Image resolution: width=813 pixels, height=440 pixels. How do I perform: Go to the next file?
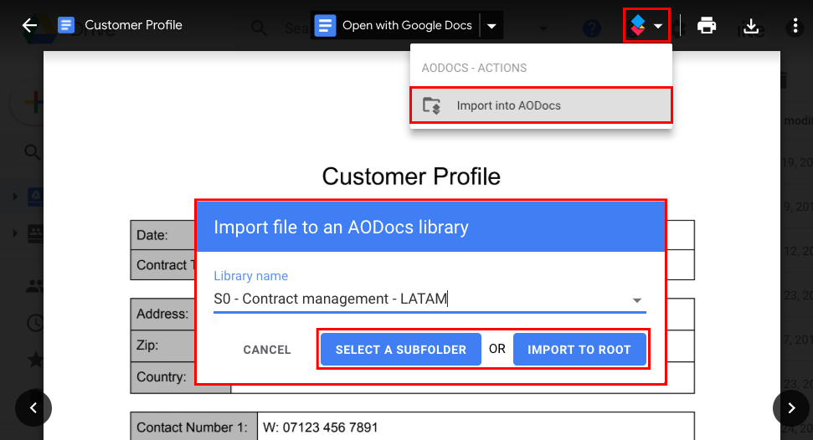(x=790, y=408)
